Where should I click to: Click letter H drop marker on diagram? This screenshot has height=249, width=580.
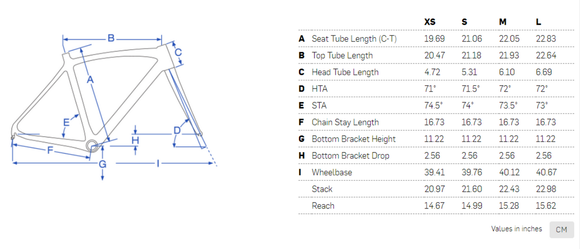[x=136, y=139]
